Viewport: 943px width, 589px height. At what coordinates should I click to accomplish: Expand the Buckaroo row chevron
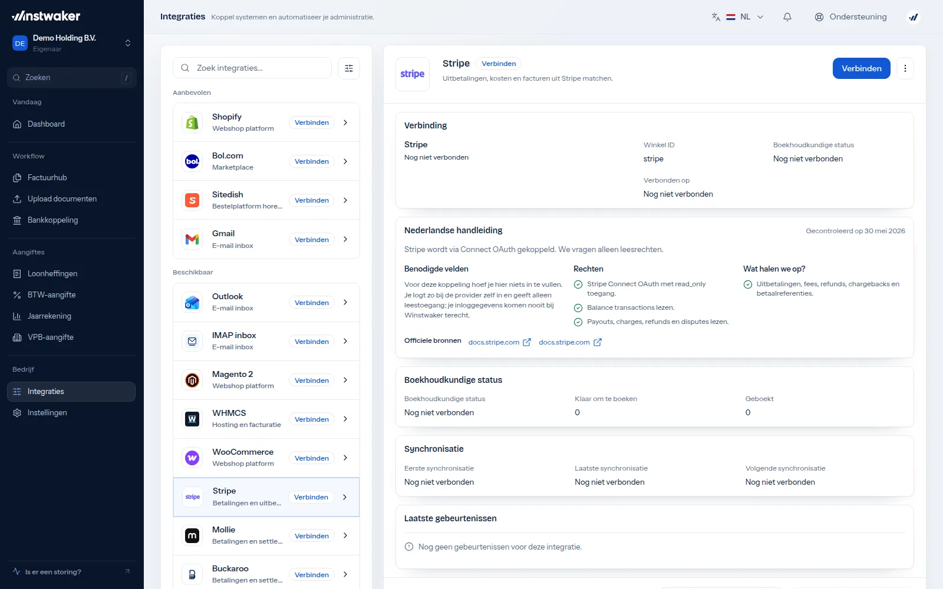(x=345, y=574)
